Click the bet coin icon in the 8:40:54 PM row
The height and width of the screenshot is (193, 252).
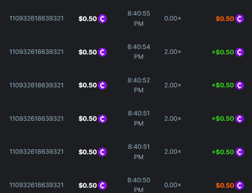pos(102,52)
